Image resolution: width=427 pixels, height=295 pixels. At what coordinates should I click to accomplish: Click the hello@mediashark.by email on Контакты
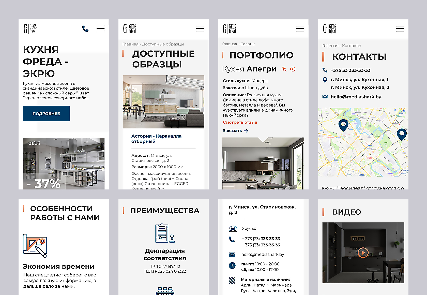[356, 97]
